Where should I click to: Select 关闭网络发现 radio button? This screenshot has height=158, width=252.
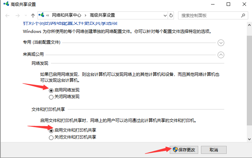[x=51, y=97]
